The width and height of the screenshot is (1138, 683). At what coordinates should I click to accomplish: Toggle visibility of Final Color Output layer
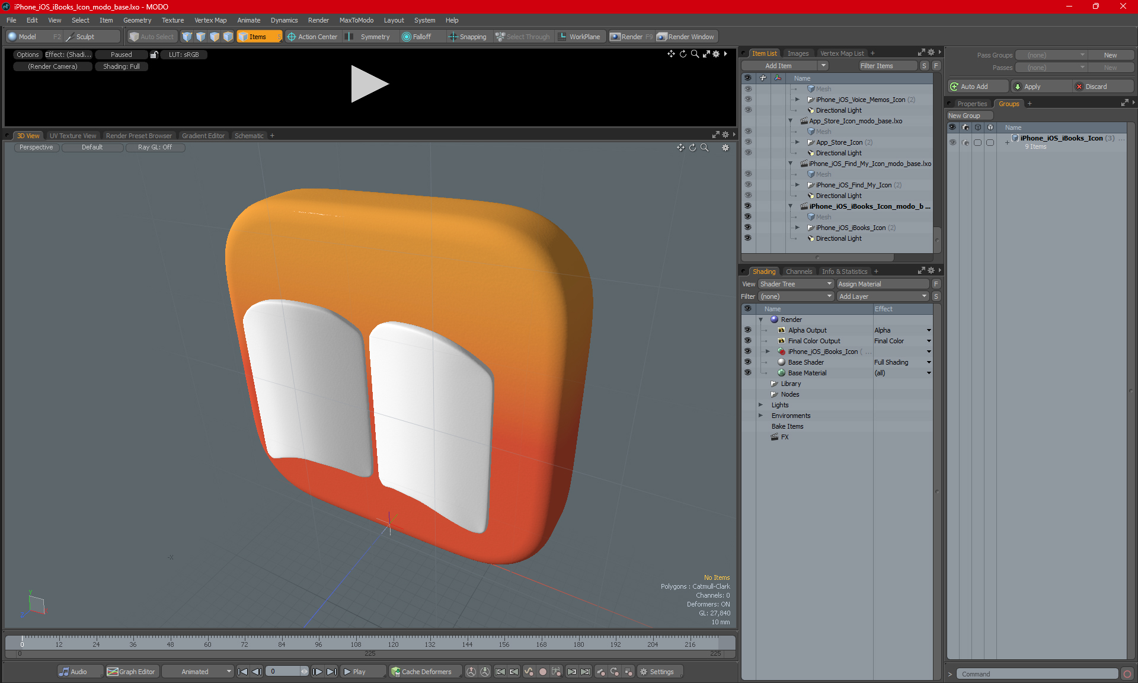click(747, 341)
